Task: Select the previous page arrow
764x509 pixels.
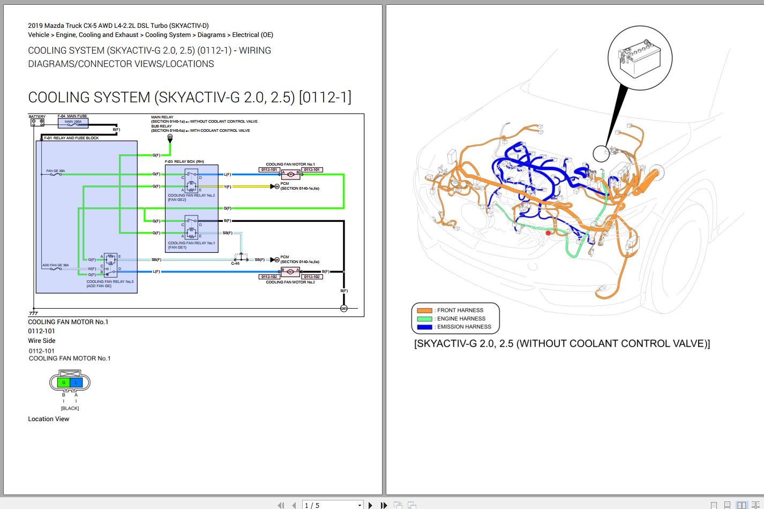Action: tap(294, 505)
